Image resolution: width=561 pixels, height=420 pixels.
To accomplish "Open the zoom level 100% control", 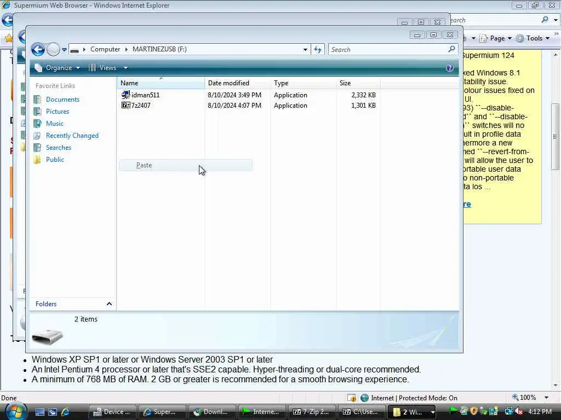I will click(x=524, y=398).
